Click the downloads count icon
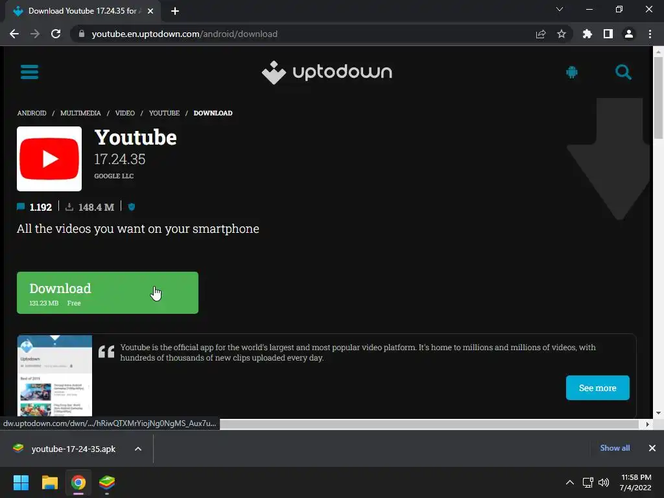This screenshot has height=498, width=664. coord(69,207)
